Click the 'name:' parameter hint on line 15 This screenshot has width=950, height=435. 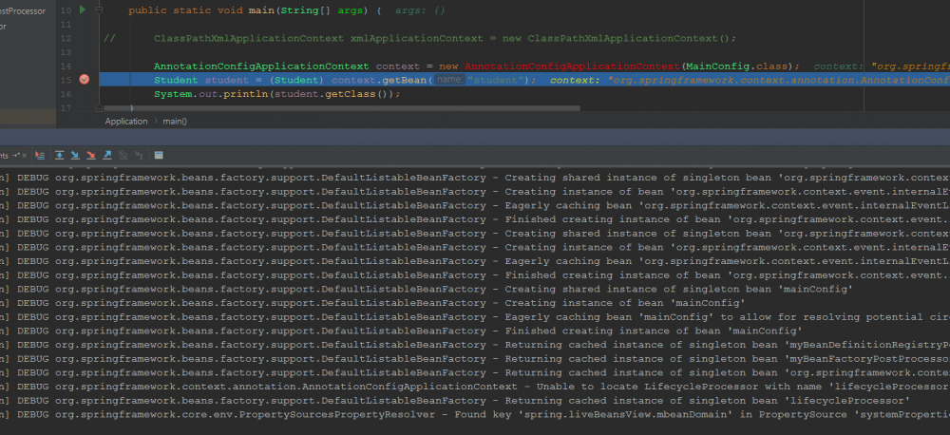click(449, 80)
